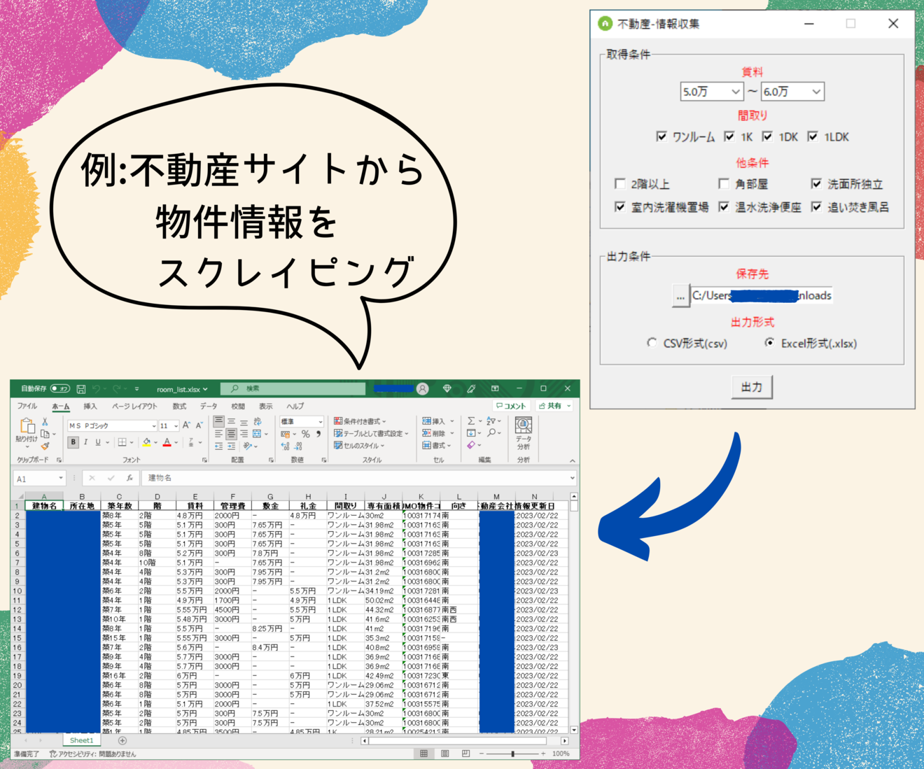Click the Save floppy disk icon
This screenshot has height=769, width=924.
pyautogui.click(x=81, y=388)
